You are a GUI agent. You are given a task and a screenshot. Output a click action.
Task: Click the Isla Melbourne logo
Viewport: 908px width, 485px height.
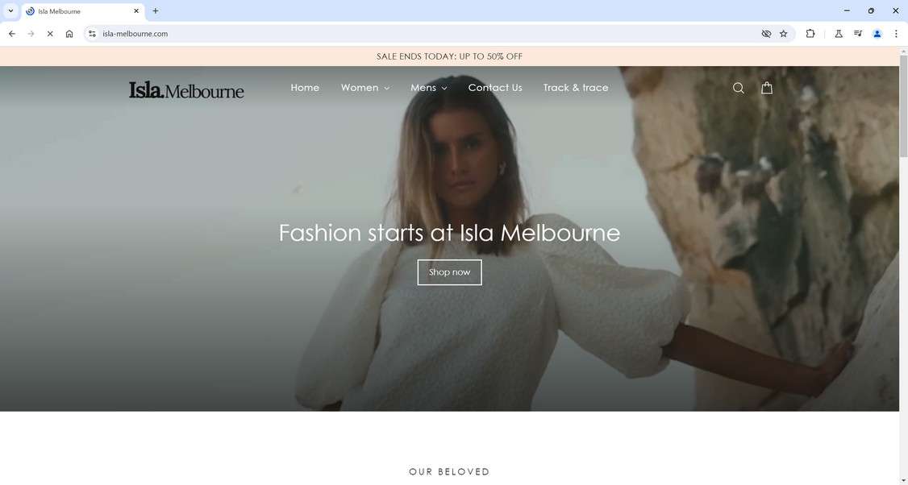coord(186,89)
